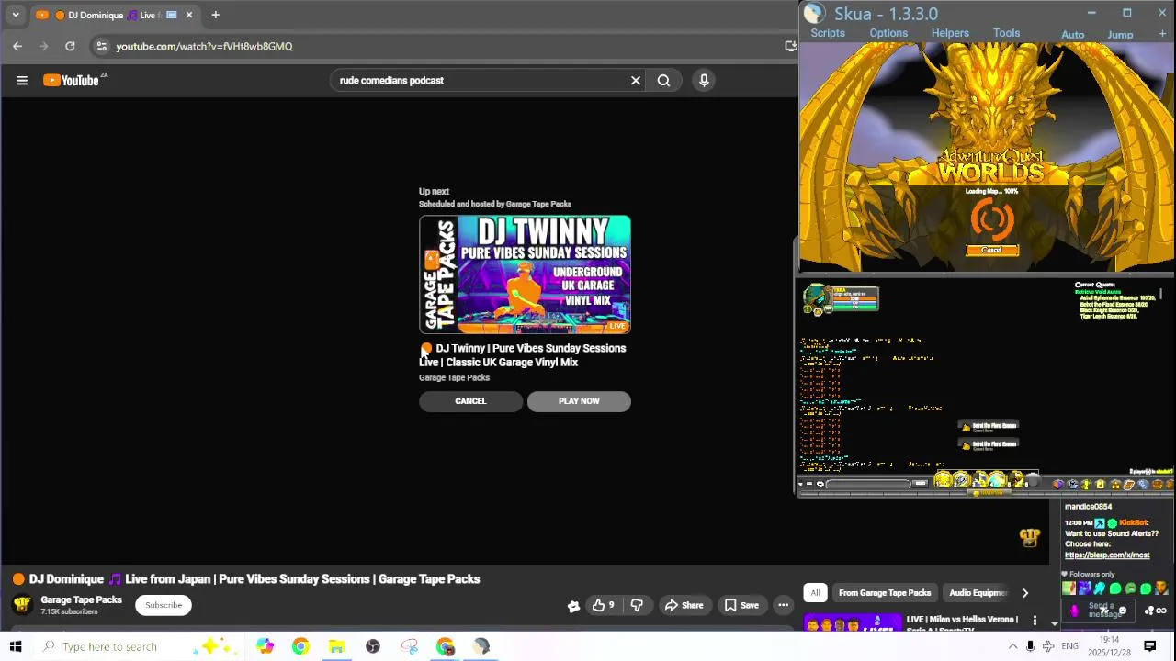Viewport: 1176px width, 661px height.
Task: Open Options menu in Skua
Action: [x=888, y=33]
